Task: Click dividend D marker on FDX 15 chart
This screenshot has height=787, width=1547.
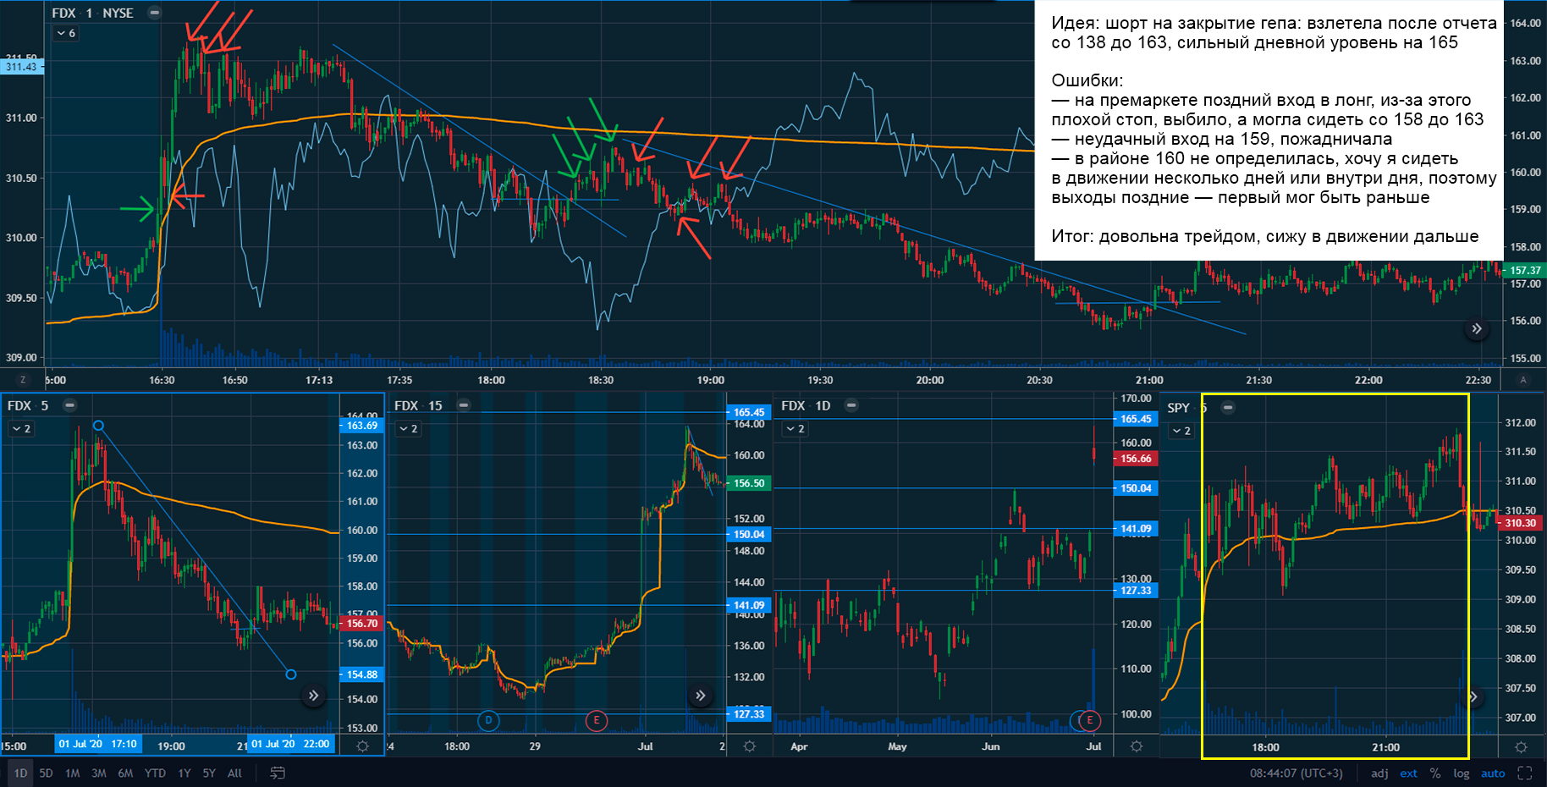Action: point(488,721)
